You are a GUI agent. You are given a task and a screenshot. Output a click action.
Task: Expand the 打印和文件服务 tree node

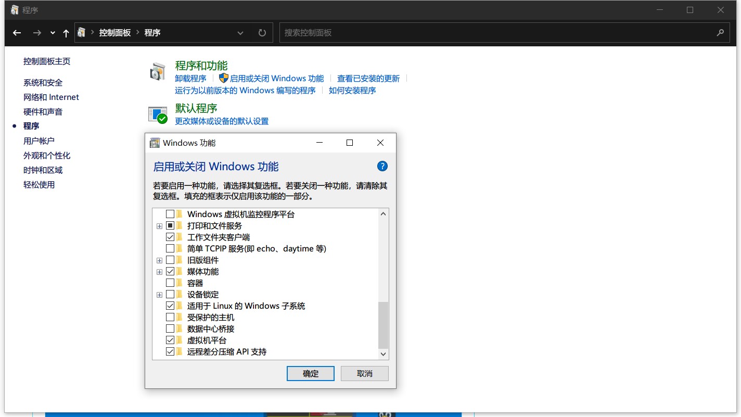click(160, 226)
